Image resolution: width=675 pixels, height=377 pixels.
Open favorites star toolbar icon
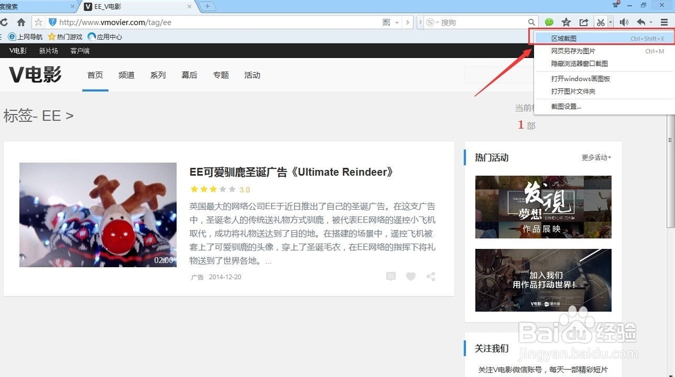tap(566, 22)
